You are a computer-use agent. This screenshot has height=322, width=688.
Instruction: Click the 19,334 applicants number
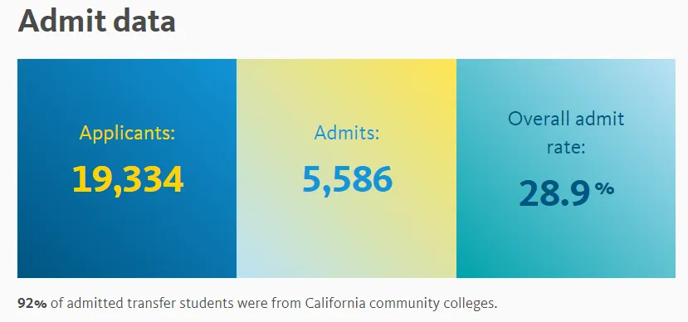click(x=128, y=179)
